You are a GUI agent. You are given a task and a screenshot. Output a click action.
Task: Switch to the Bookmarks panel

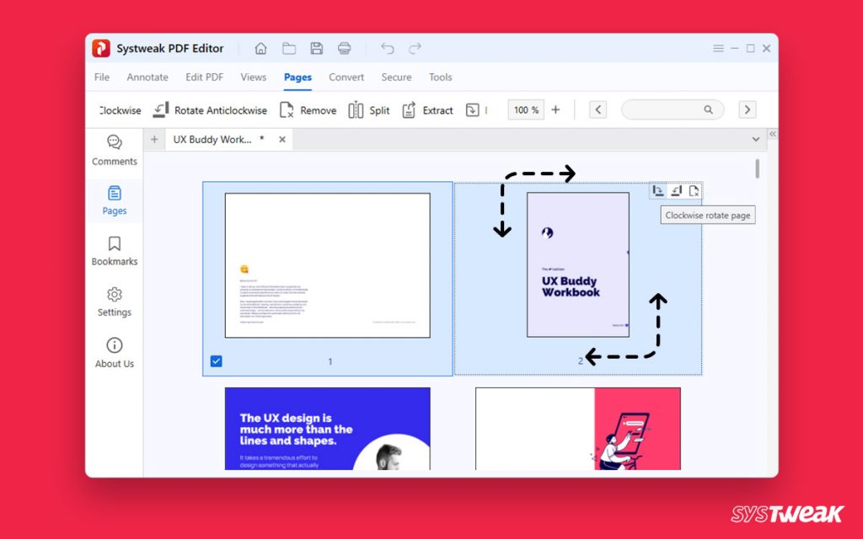[114, 251]
